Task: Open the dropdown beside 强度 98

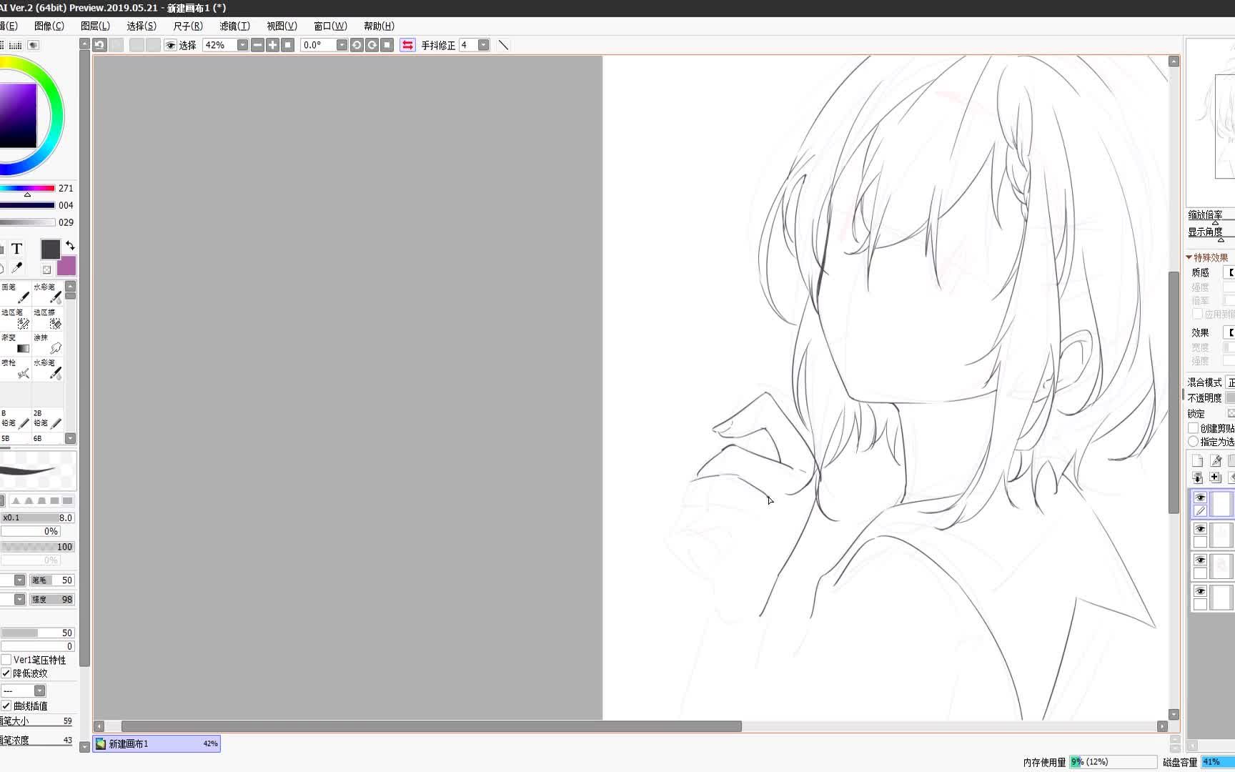Action: point(19,599)
